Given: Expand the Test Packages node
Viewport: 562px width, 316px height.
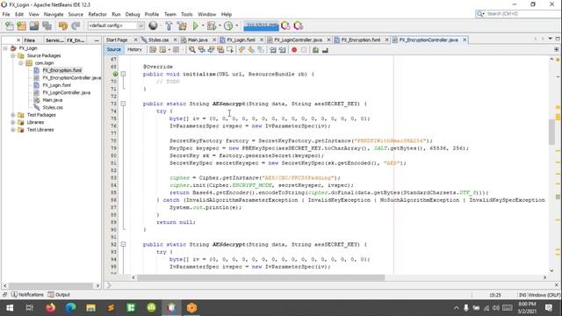Looking at the screenshot, I should 13,115.
